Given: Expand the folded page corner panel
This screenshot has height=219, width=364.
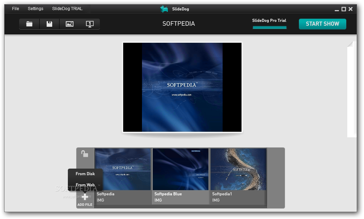Looking at the screenshot, I should [x=350, y=44].
